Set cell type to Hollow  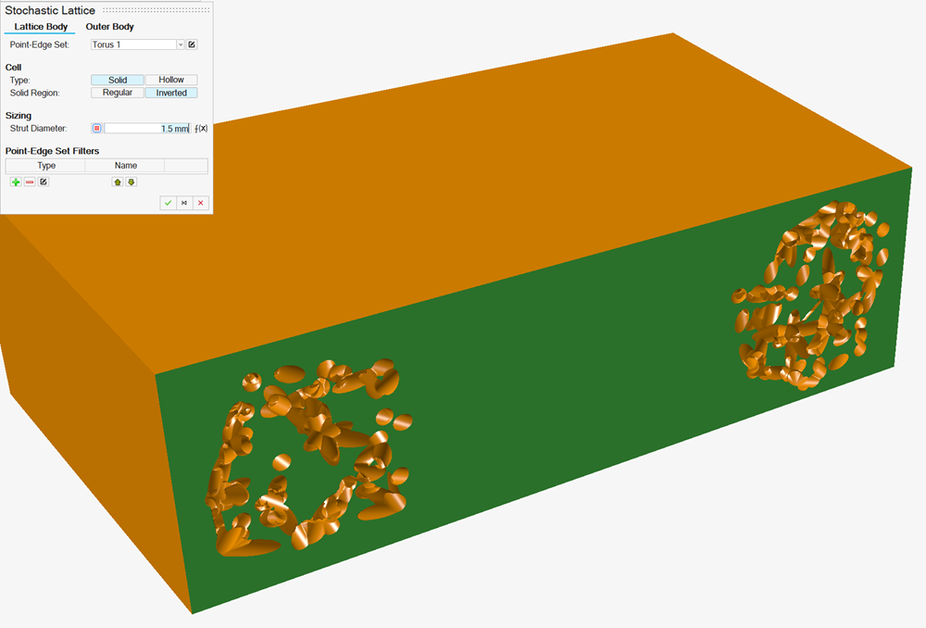(x=171, y=80)
